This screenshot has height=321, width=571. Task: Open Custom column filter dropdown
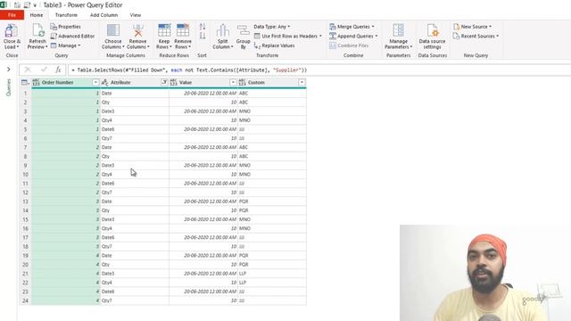click(x=302, y=83)
